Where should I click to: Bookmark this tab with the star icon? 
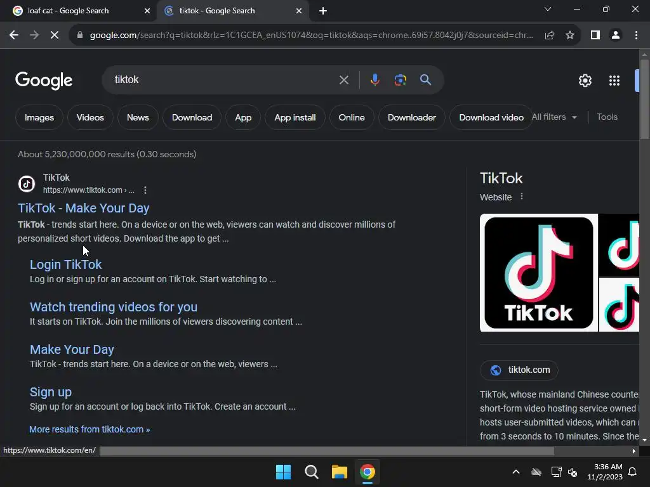[x=570, y=36]
